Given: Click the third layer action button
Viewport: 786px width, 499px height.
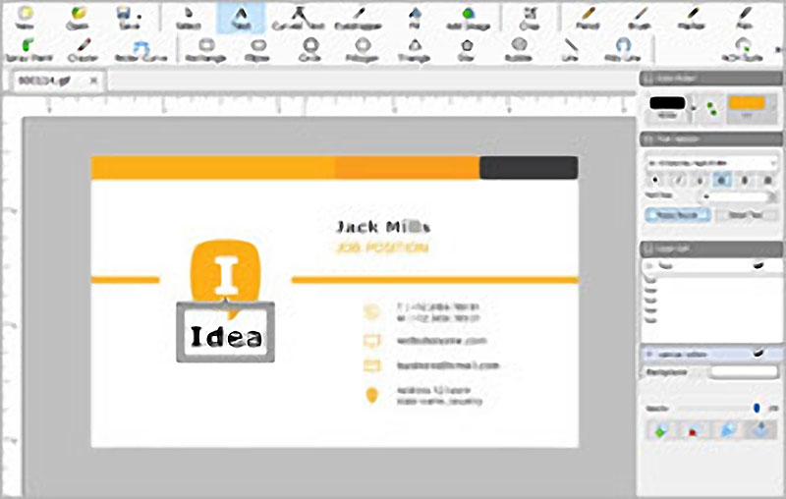Looking at the screenshot, I should [x=728, y=430].
